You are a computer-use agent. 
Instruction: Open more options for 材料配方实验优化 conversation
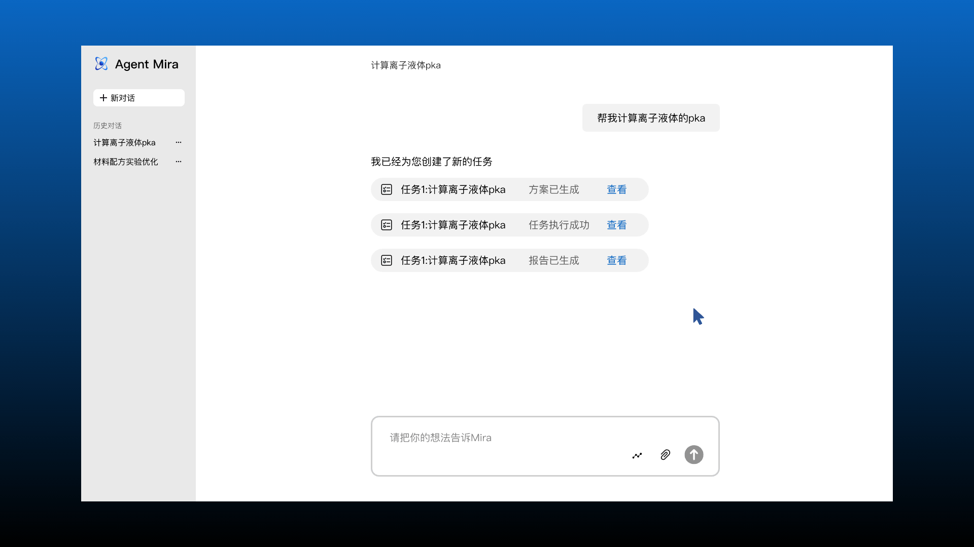tap(179, 162)
